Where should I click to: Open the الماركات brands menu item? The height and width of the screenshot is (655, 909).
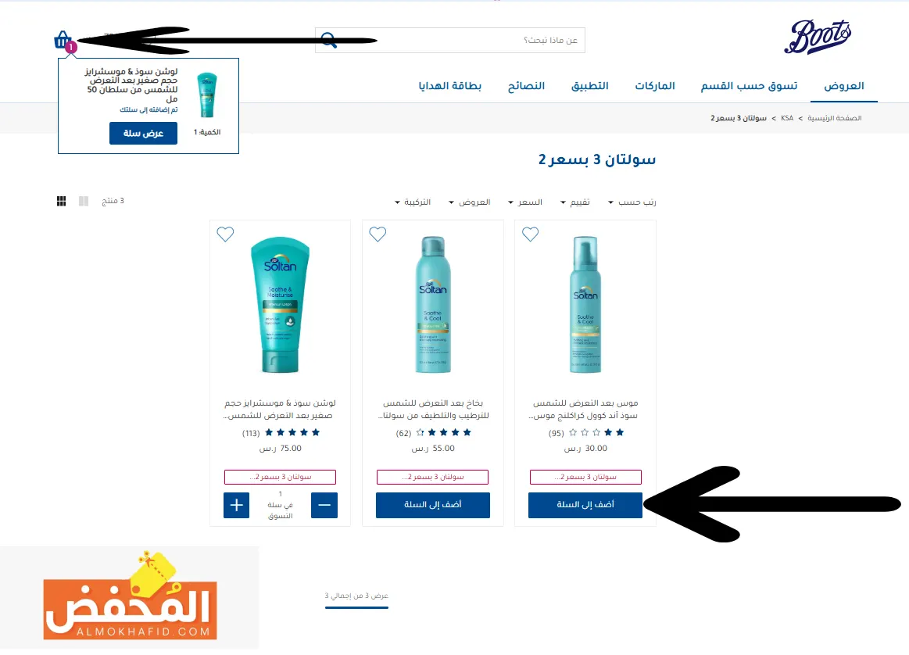pos(655,86)
